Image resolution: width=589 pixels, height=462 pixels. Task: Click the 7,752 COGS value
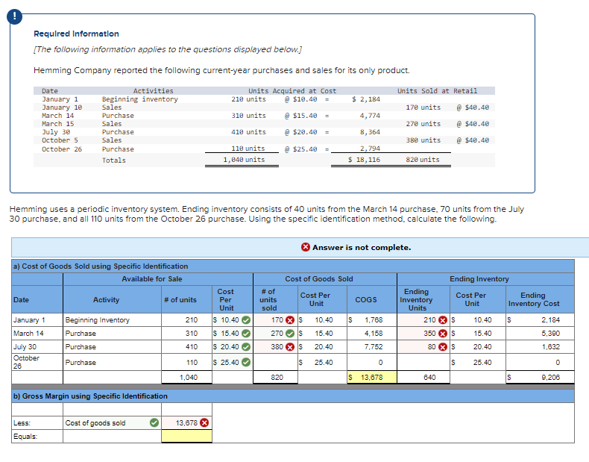point(372,347)
